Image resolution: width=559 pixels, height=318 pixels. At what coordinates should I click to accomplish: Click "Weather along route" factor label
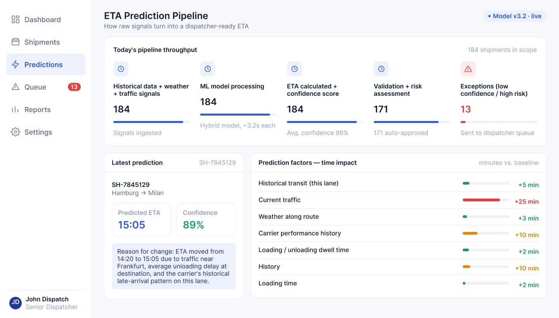pyautogui.click(x=288, y=216)
